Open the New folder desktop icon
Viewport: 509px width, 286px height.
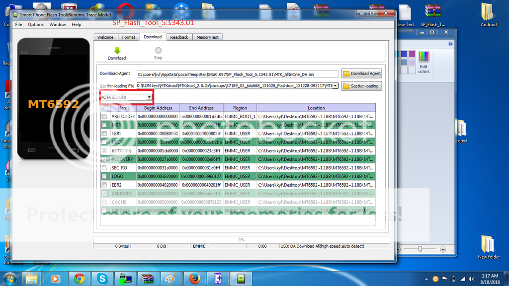[489, 247]
